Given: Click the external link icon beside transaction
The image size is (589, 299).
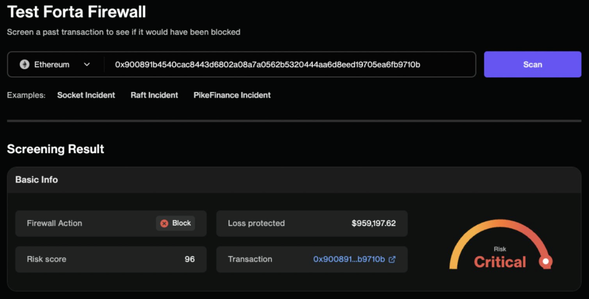Looking at the screenshot, I should point(392,259).
